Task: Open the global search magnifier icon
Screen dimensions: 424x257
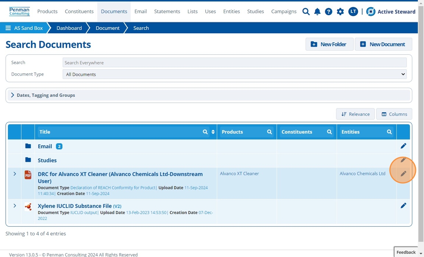Action: (306, 11)
